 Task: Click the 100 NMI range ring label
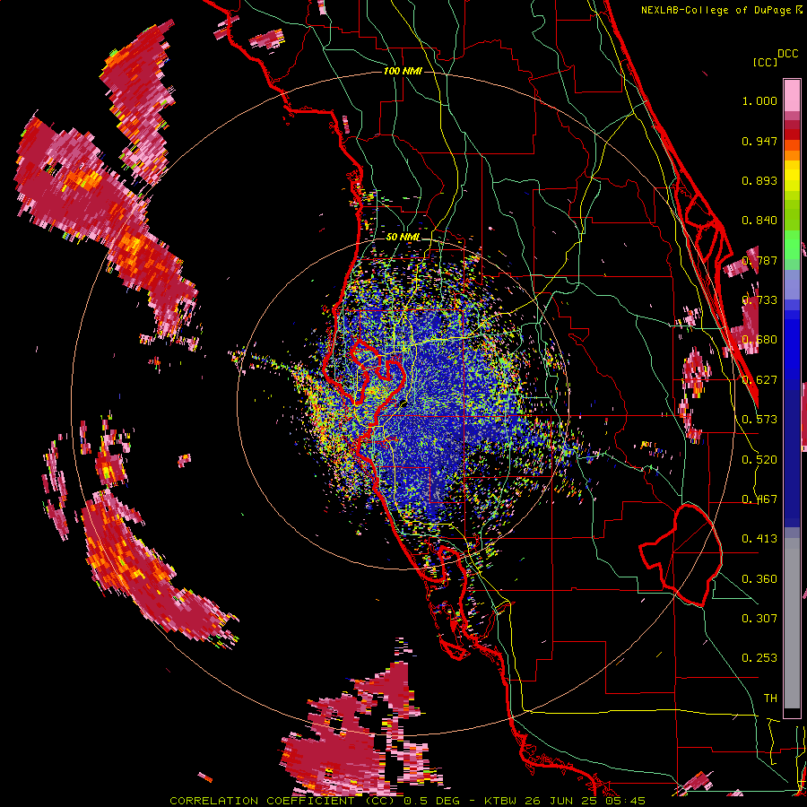coord(403,71)
